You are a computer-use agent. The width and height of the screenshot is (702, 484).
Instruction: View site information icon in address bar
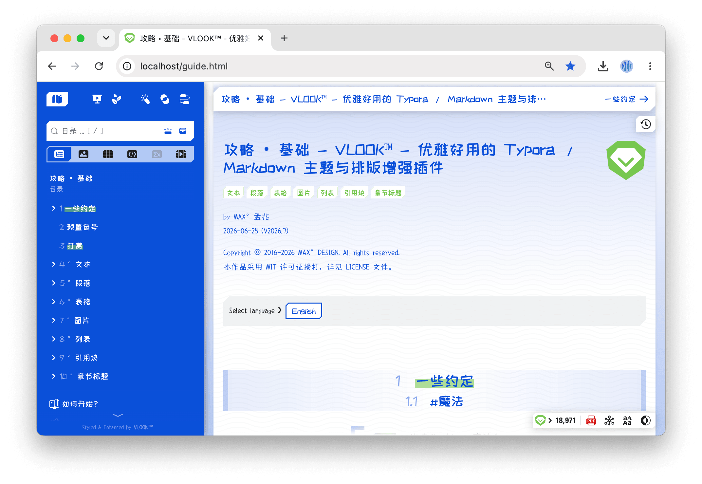[x=127, y=66]
